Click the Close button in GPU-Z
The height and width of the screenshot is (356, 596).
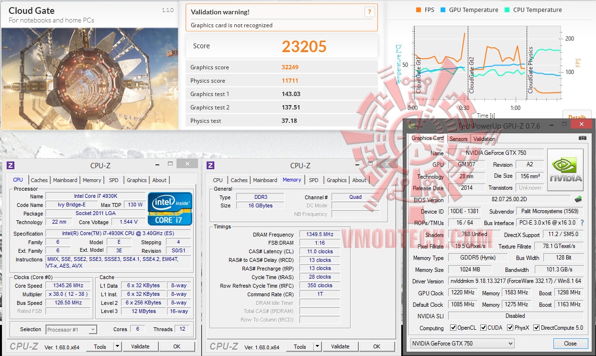coord(570,343)
